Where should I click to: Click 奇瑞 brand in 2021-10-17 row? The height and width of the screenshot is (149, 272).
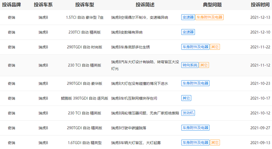coord(12,98)
